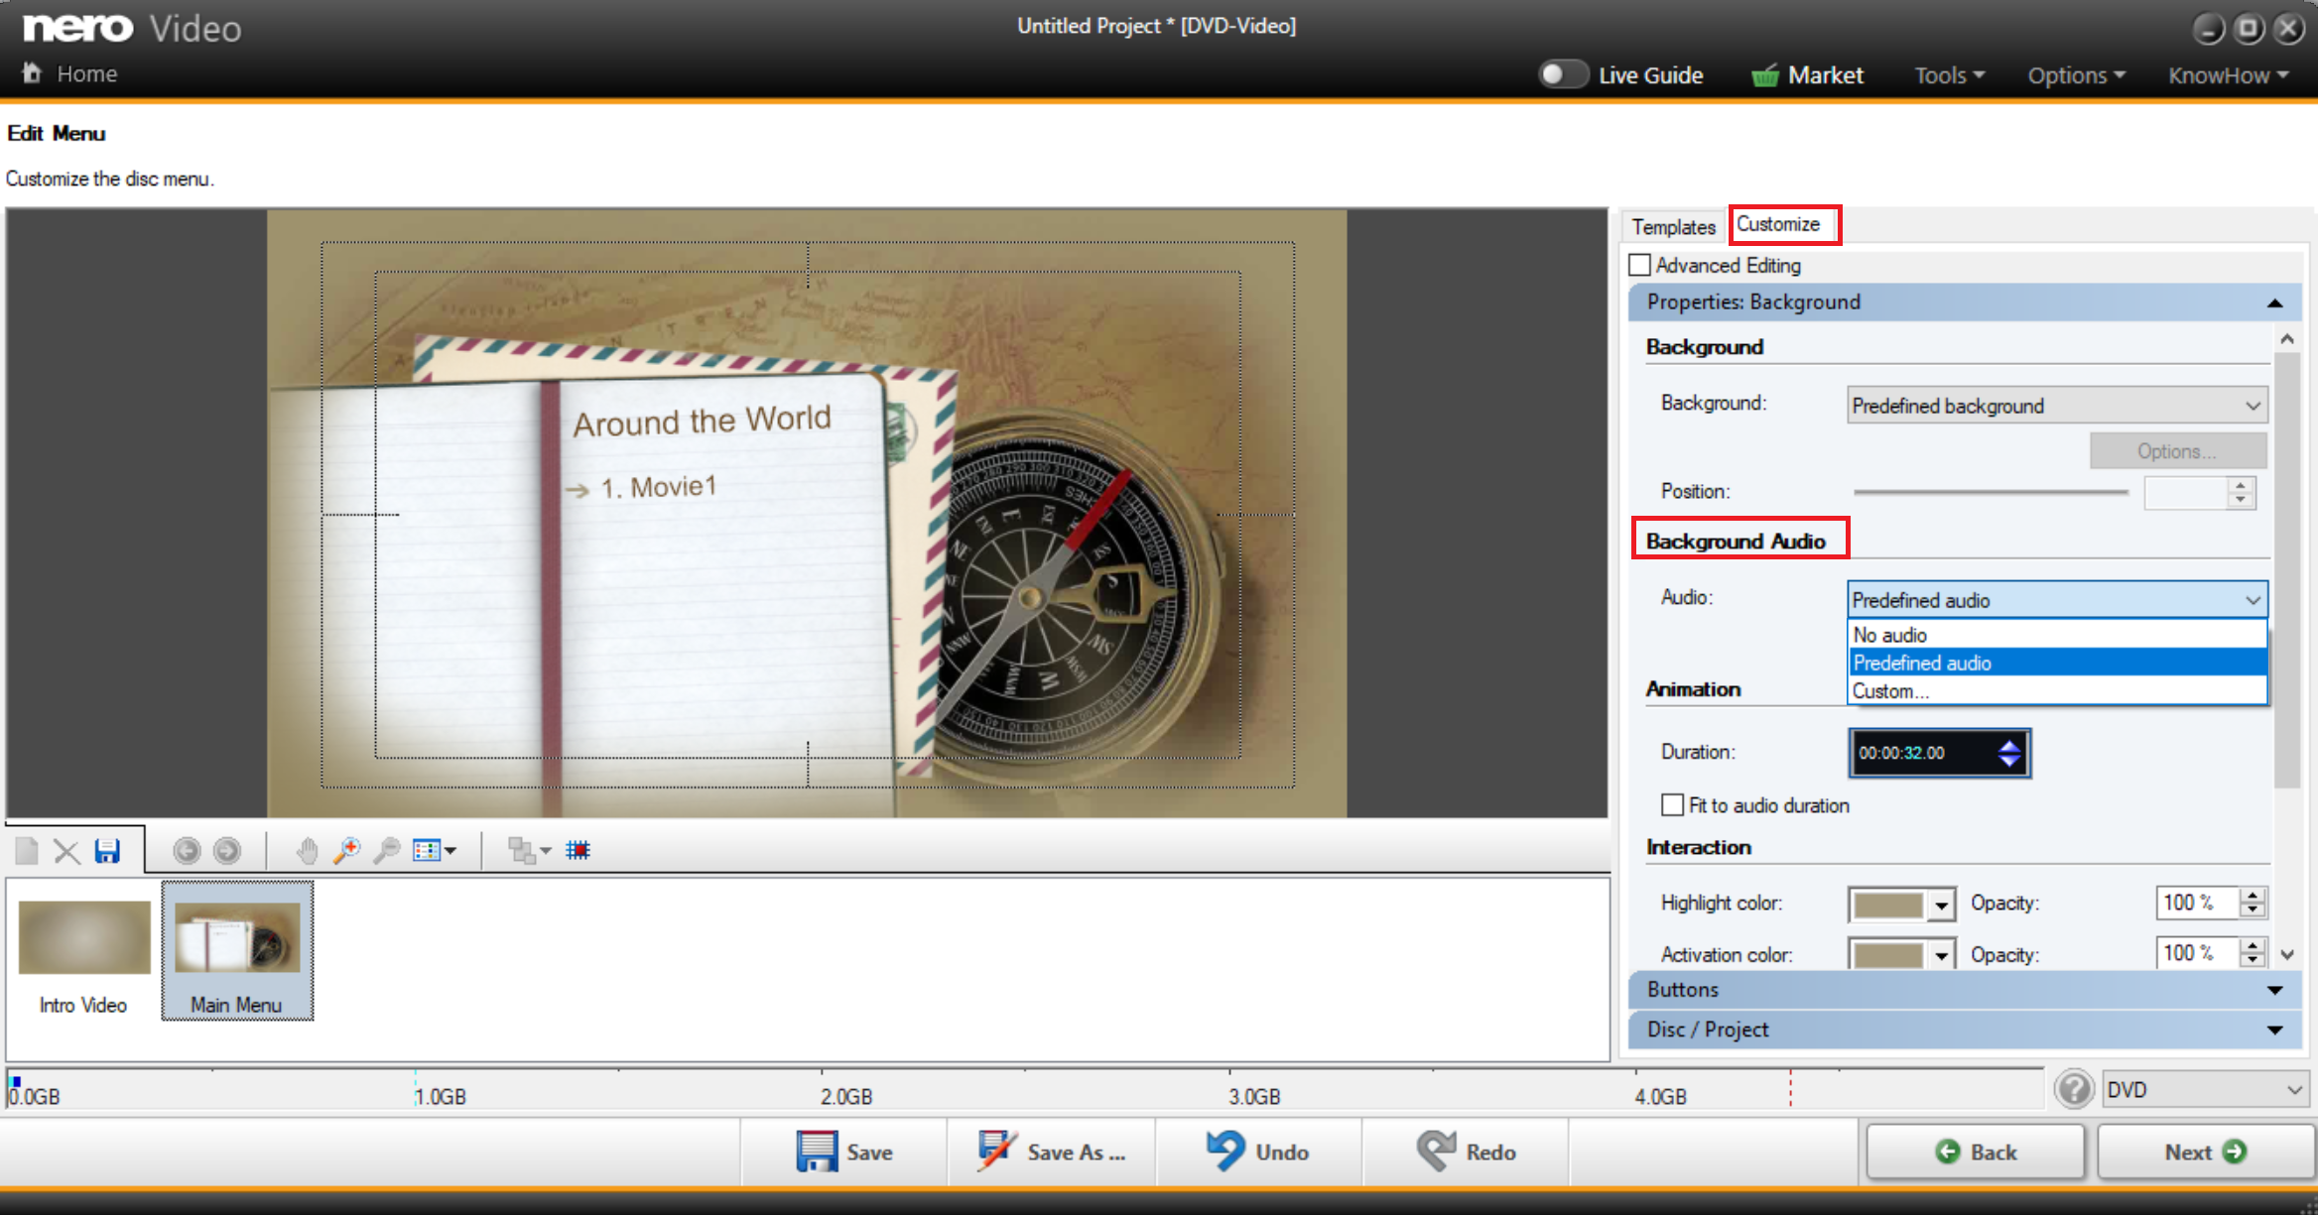This screenshot has height=1215, width=2318.
Task: Click the Back button
Action: (1975, 1152)
